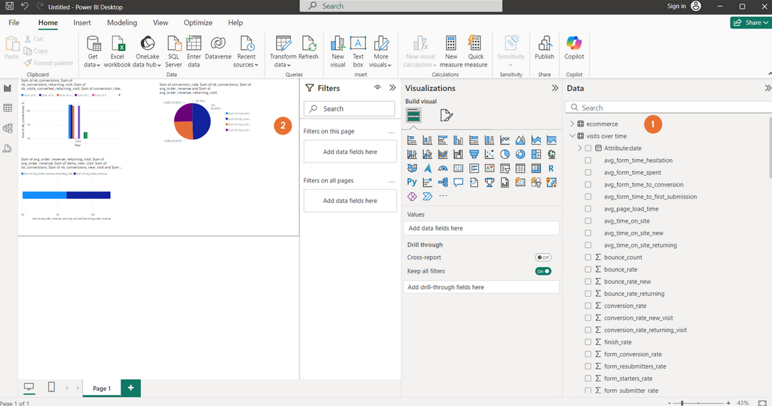772x406 pixels.
Task: Click the zoom slider in status bar
Action: [x=682, y=403]
